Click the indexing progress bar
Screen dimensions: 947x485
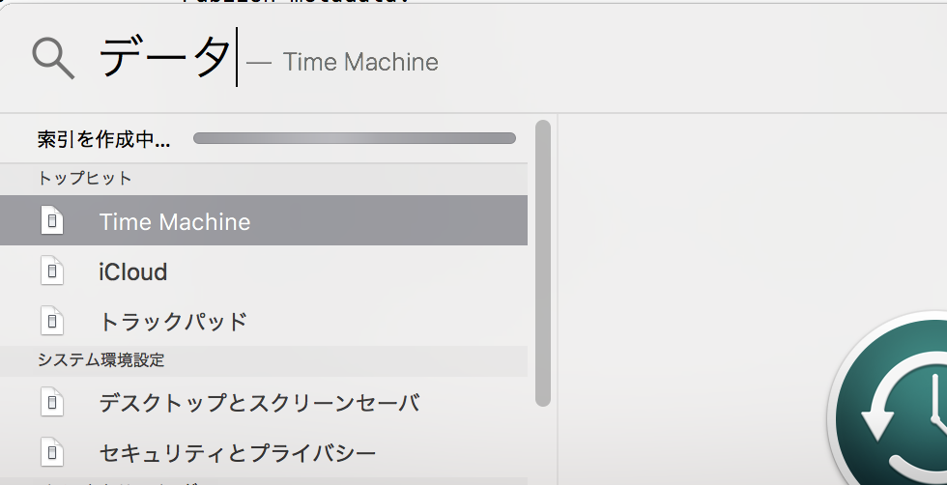point(355,138)
